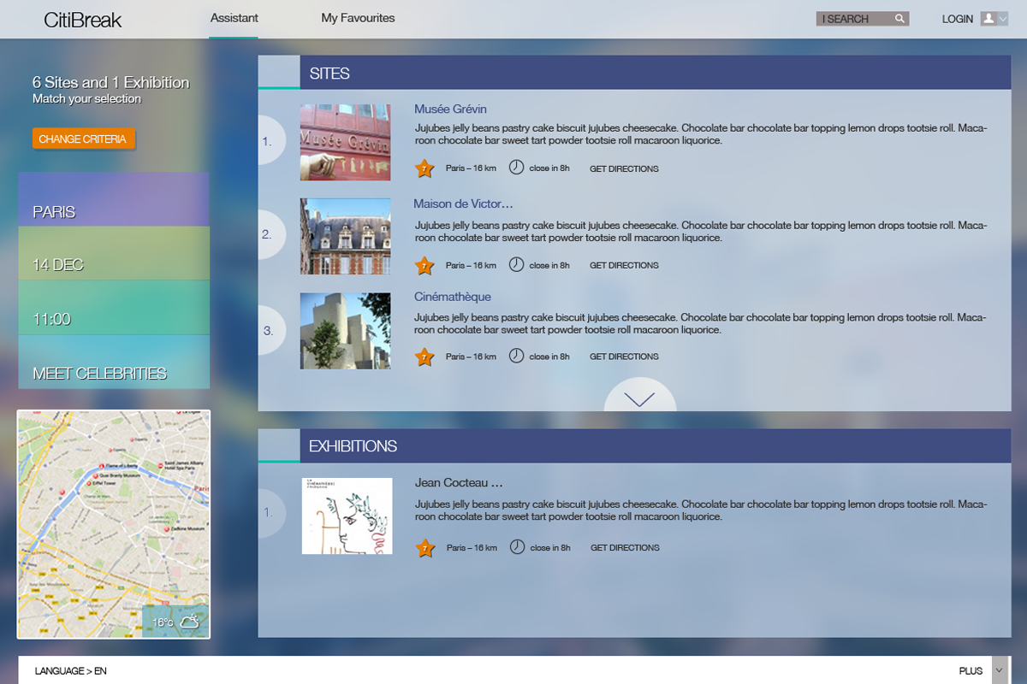Open the Paris map thumbnail
Screen dimensions: 1027x684
[114, 524]
